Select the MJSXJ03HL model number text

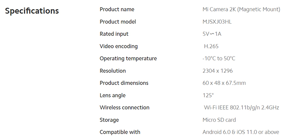click(x=217, y=22)
